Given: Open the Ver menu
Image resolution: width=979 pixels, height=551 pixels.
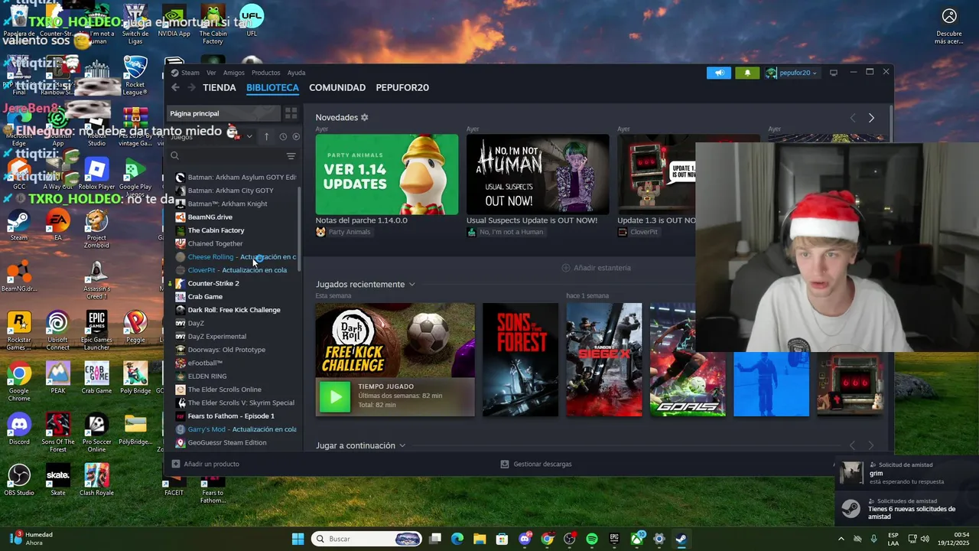Looking at the screenshot, I should (211, 73).
